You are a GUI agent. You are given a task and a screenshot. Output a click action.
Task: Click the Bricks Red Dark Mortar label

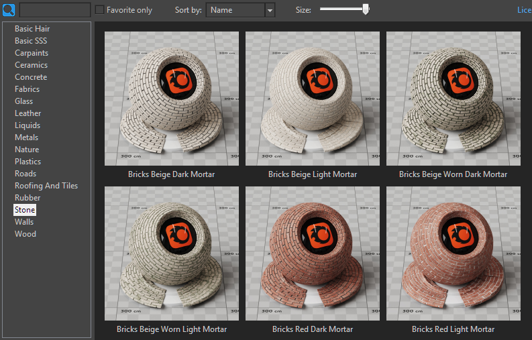pyautogui.click(x=313, y=329)
